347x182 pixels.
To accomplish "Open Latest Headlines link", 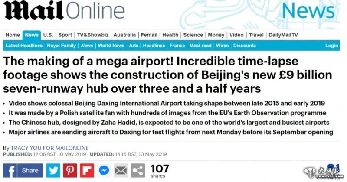I will tap(24, 45).
